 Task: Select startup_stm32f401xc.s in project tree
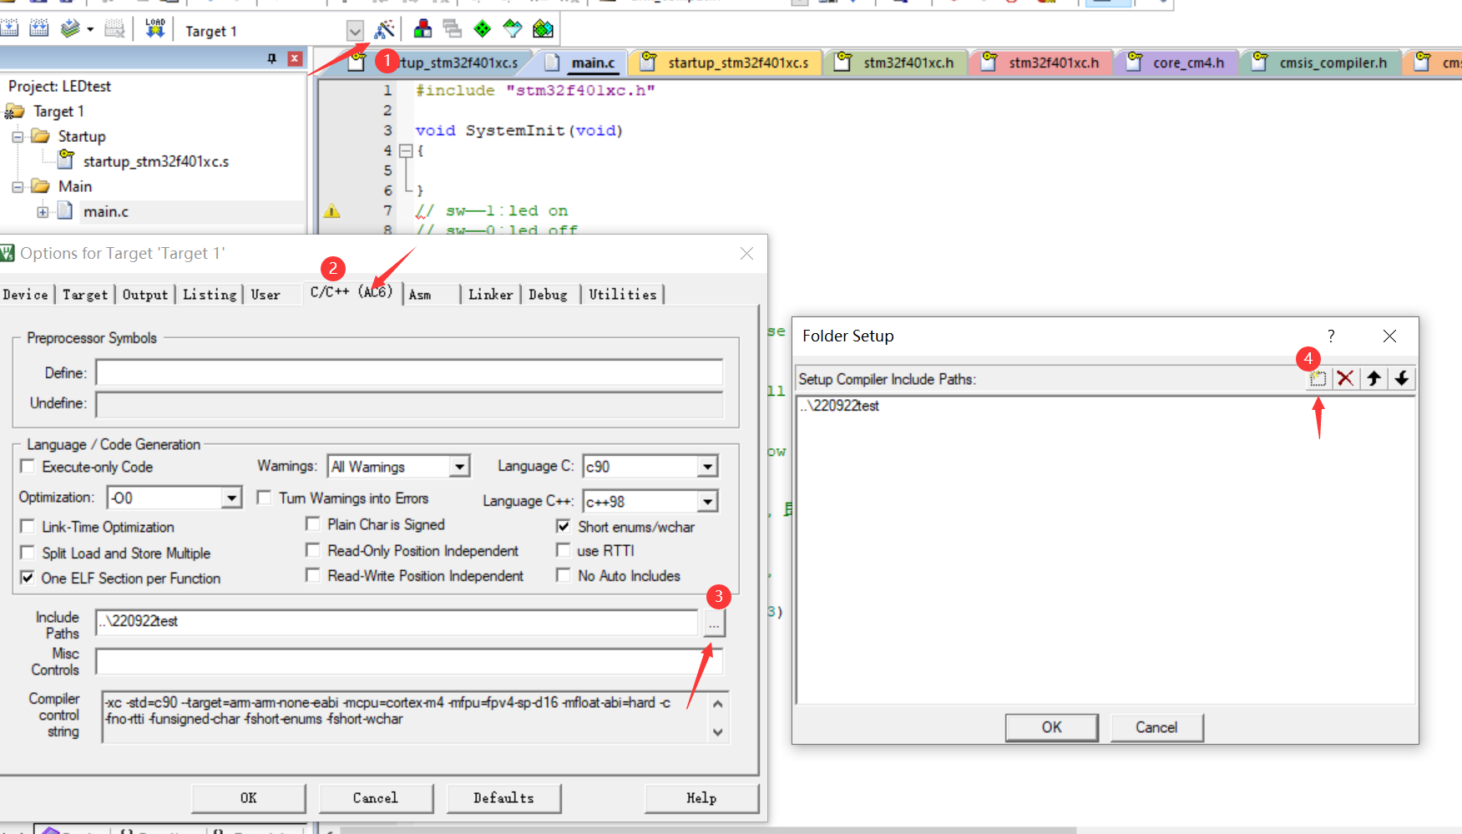pos(155,161)
